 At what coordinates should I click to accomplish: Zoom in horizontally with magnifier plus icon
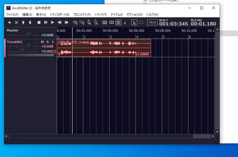75,23
